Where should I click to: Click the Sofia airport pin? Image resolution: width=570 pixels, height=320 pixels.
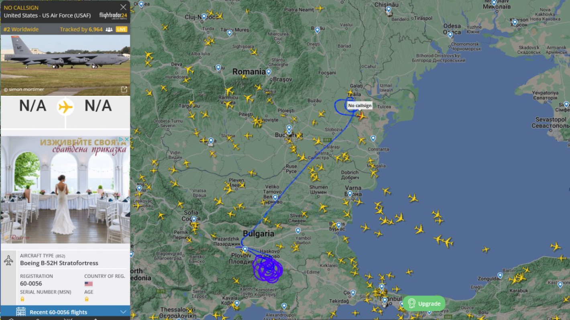pyautogui.click(x=194, y=220)
